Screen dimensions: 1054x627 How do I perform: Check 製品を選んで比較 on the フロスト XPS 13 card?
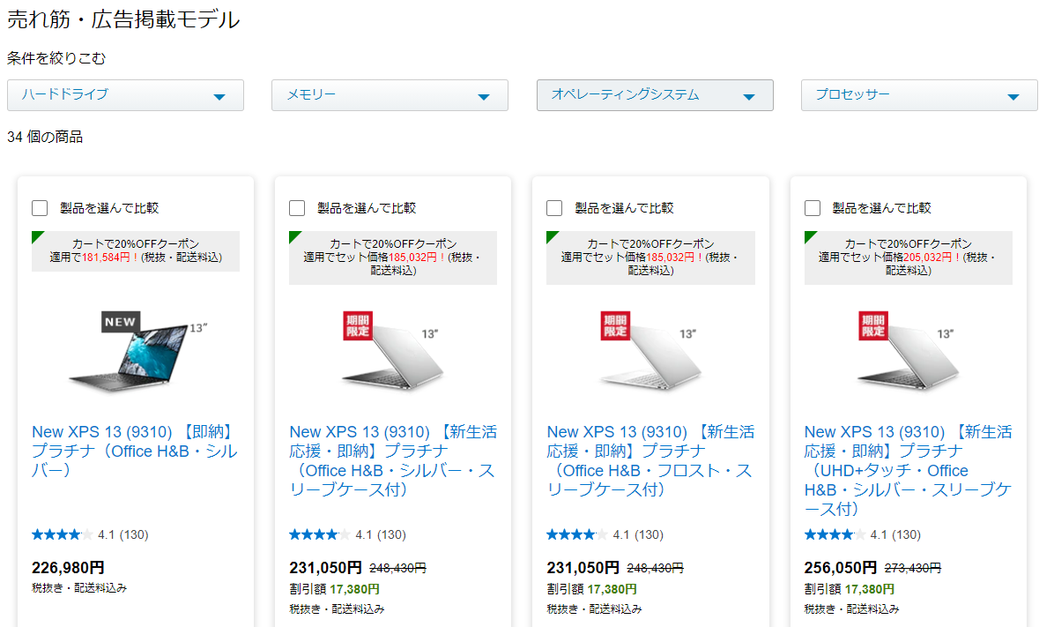pos(554,208)
